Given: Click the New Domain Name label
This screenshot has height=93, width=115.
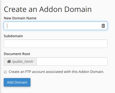Looking at the screenshot, I should [x=20, y=18].
